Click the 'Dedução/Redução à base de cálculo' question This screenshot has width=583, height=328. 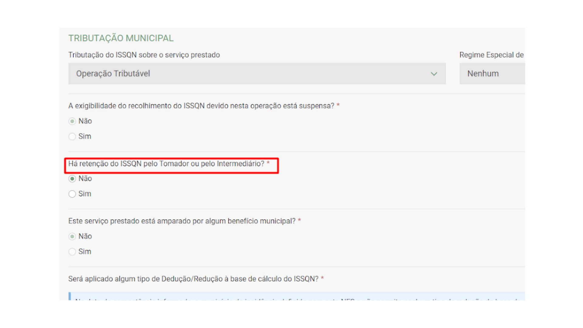pos(193,279)
